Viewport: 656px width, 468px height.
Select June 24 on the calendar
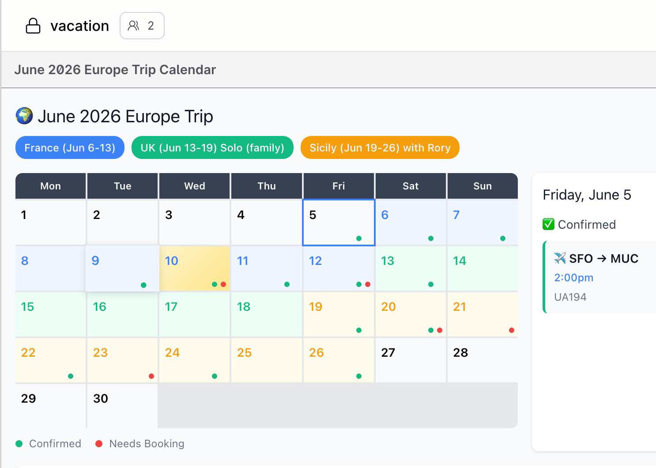point(195,360)
